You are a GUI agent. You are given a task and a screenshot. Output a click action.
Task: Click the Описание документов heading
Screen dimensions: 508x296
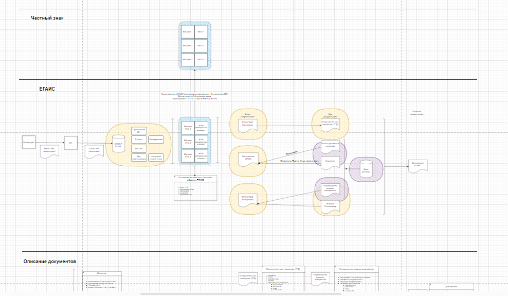(49, 262)
